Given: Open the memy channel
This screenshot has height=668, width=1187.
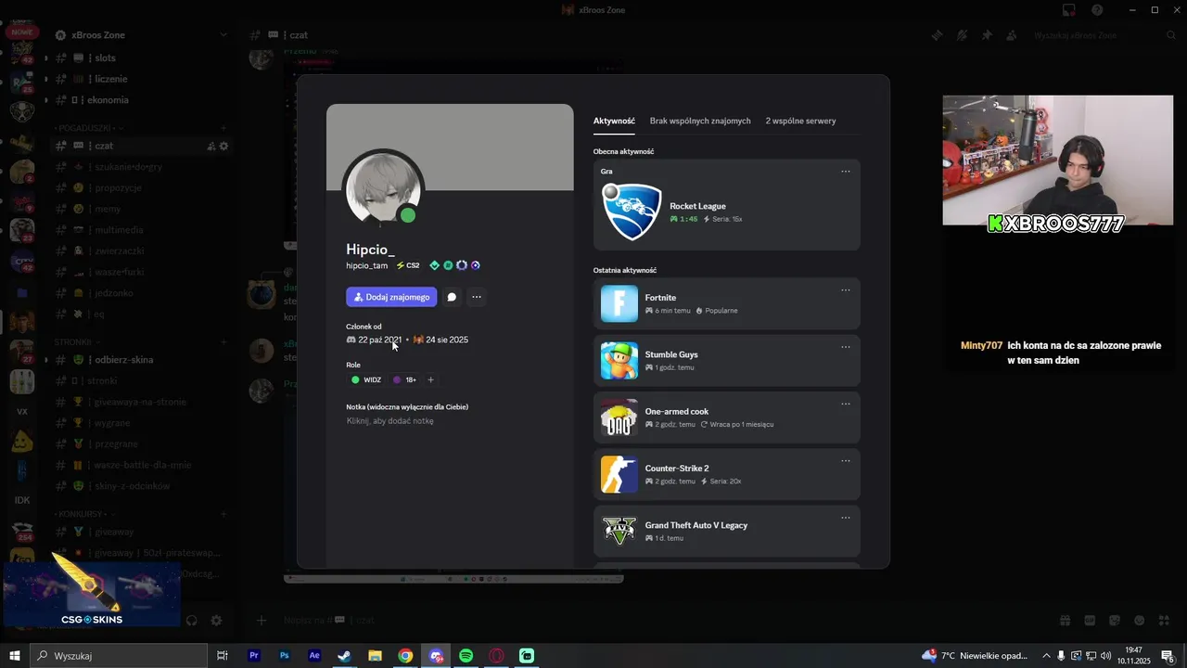Looking at the screenshot, I should pos(141,209).
